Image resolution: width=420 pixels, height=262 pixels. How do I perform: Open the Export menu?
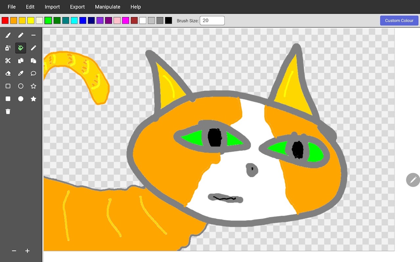[77, 7]
